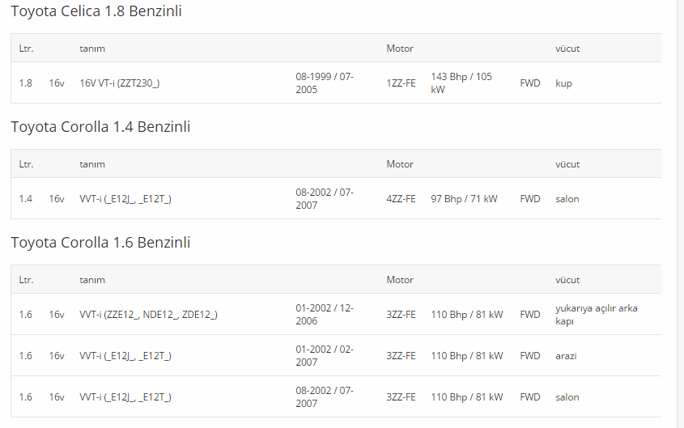Viewport: 684px width, 428px height.
Task: Click the Toyota Celica 1.8 Benzinli heading
Action: [96, 11]
